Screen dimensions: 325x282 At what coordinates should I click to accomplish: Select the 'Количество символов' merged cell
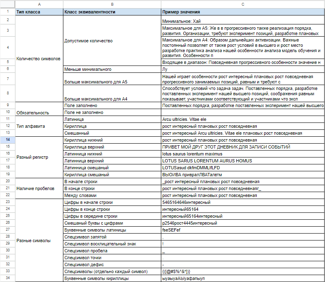tap(39, 59)
